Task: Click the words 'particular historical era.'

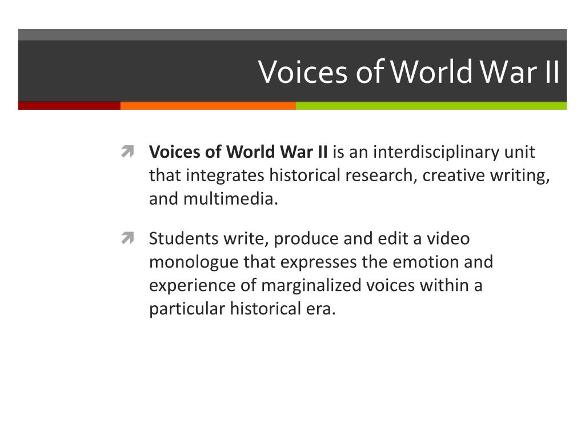Action: point(242,309)
